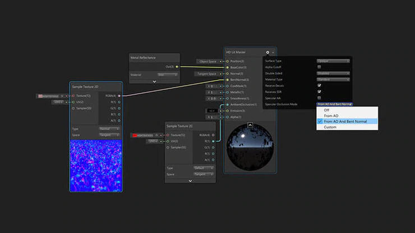Click the normal map texture preview thumbnail
415x233 pixels.
click(x=96, y=166)
